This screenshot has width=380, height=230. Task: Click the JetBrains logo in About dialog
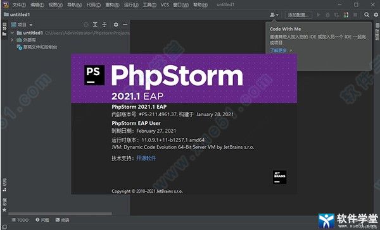point(280,178)
